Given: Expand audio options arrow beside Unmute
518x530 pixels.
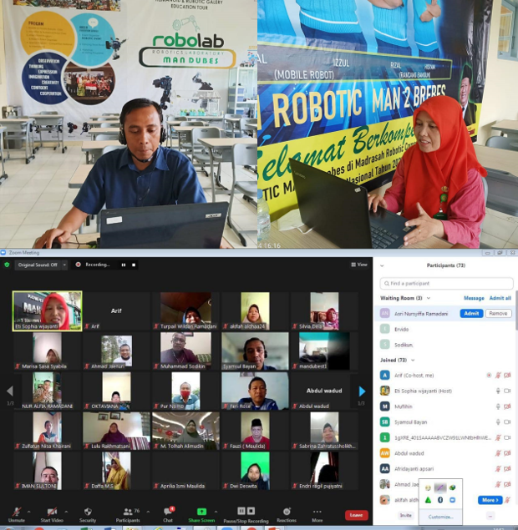Looking at the screenshot, I should click(28, 512).
